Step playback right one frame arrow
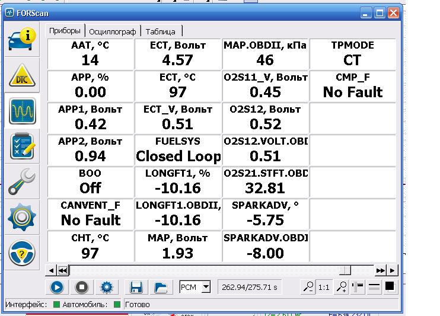Screen dimensions: 440x316 point(393,270)
